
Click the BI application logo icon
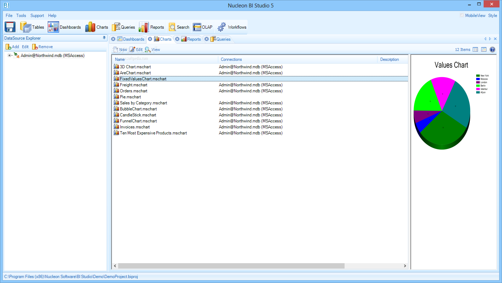[x=6, y=5]
